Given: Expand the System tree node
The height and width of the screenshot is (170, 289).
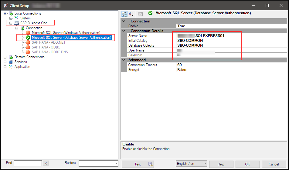Looking at the screenshot, I should tap(11, 18).
